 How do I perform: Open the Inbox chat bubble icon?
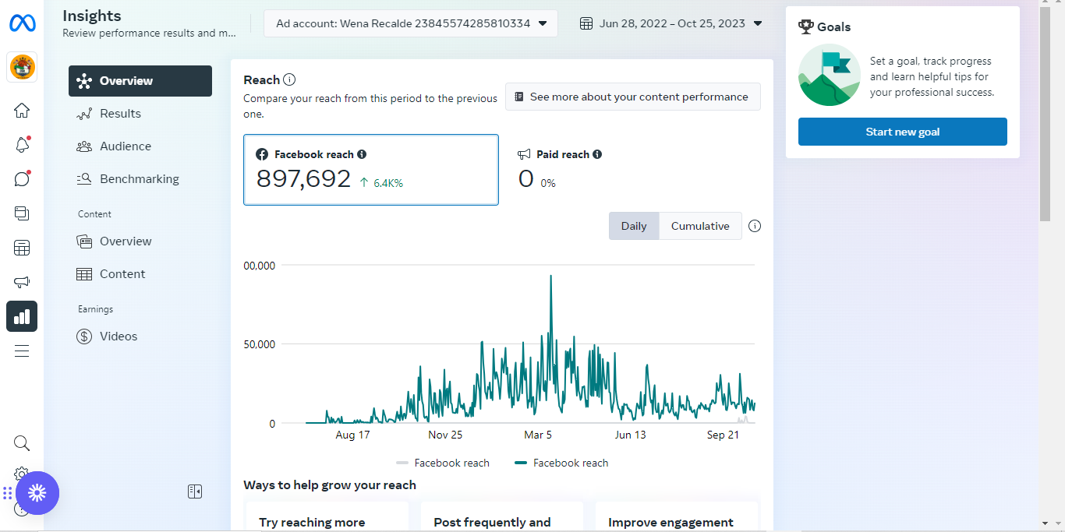[x=22, y=179]
